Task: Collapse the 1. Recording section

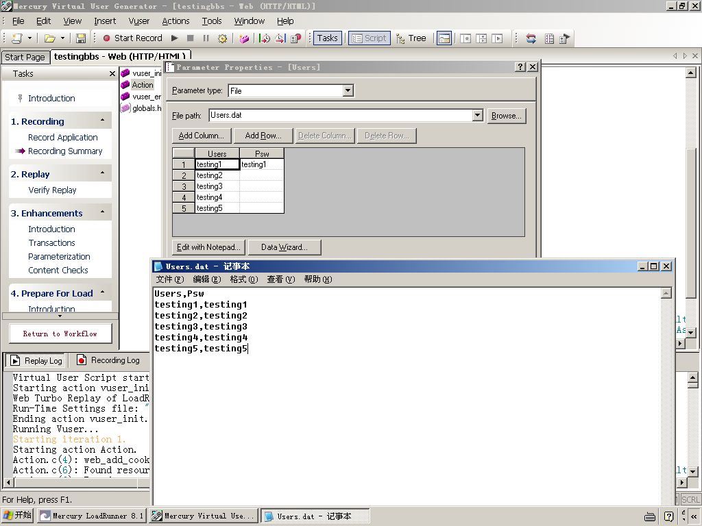Action: [x=103, y=121]
